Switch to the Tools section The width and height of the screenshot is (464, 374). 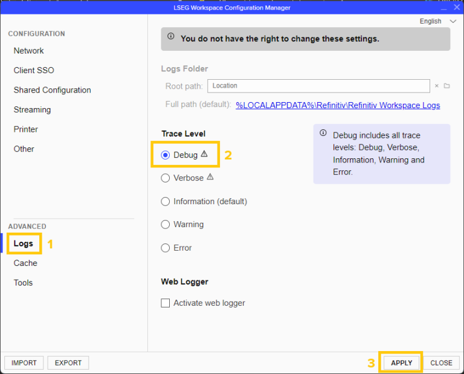click(24, 283)
